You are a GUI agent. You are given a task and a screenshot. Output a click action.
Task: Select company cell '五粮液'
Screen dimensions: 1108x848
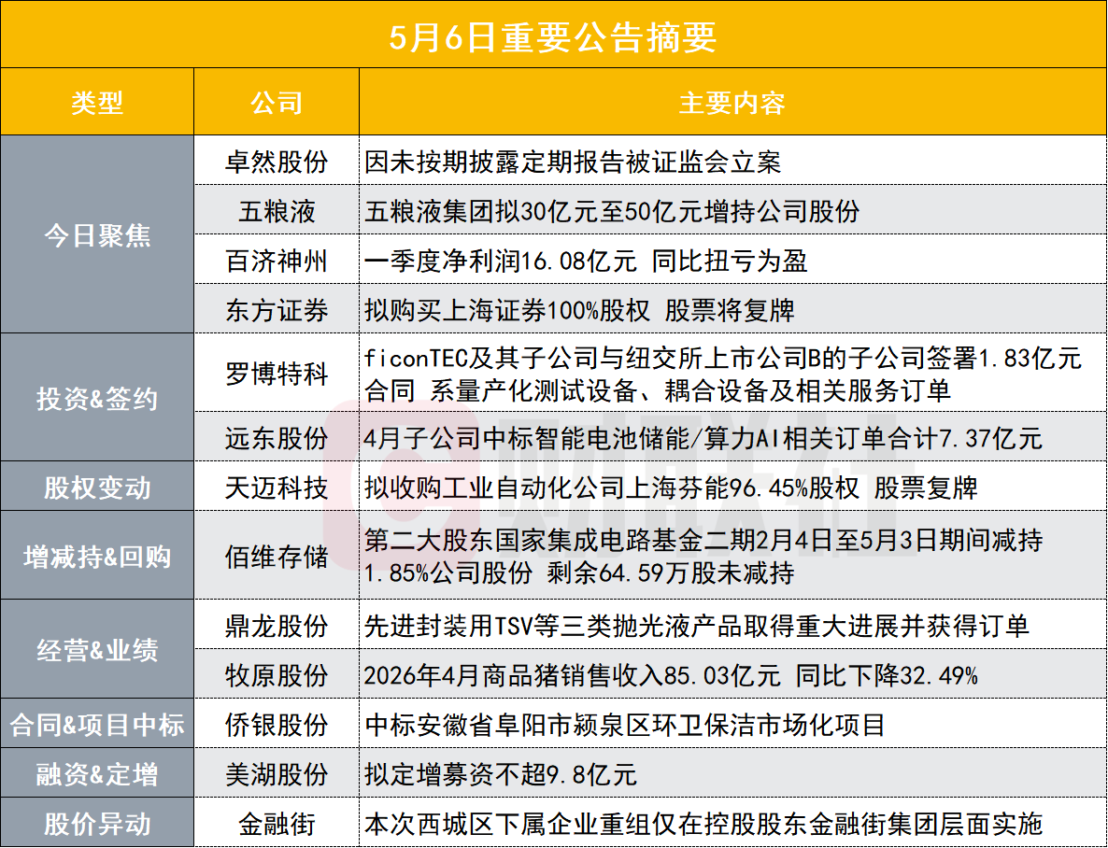(277, 210)
